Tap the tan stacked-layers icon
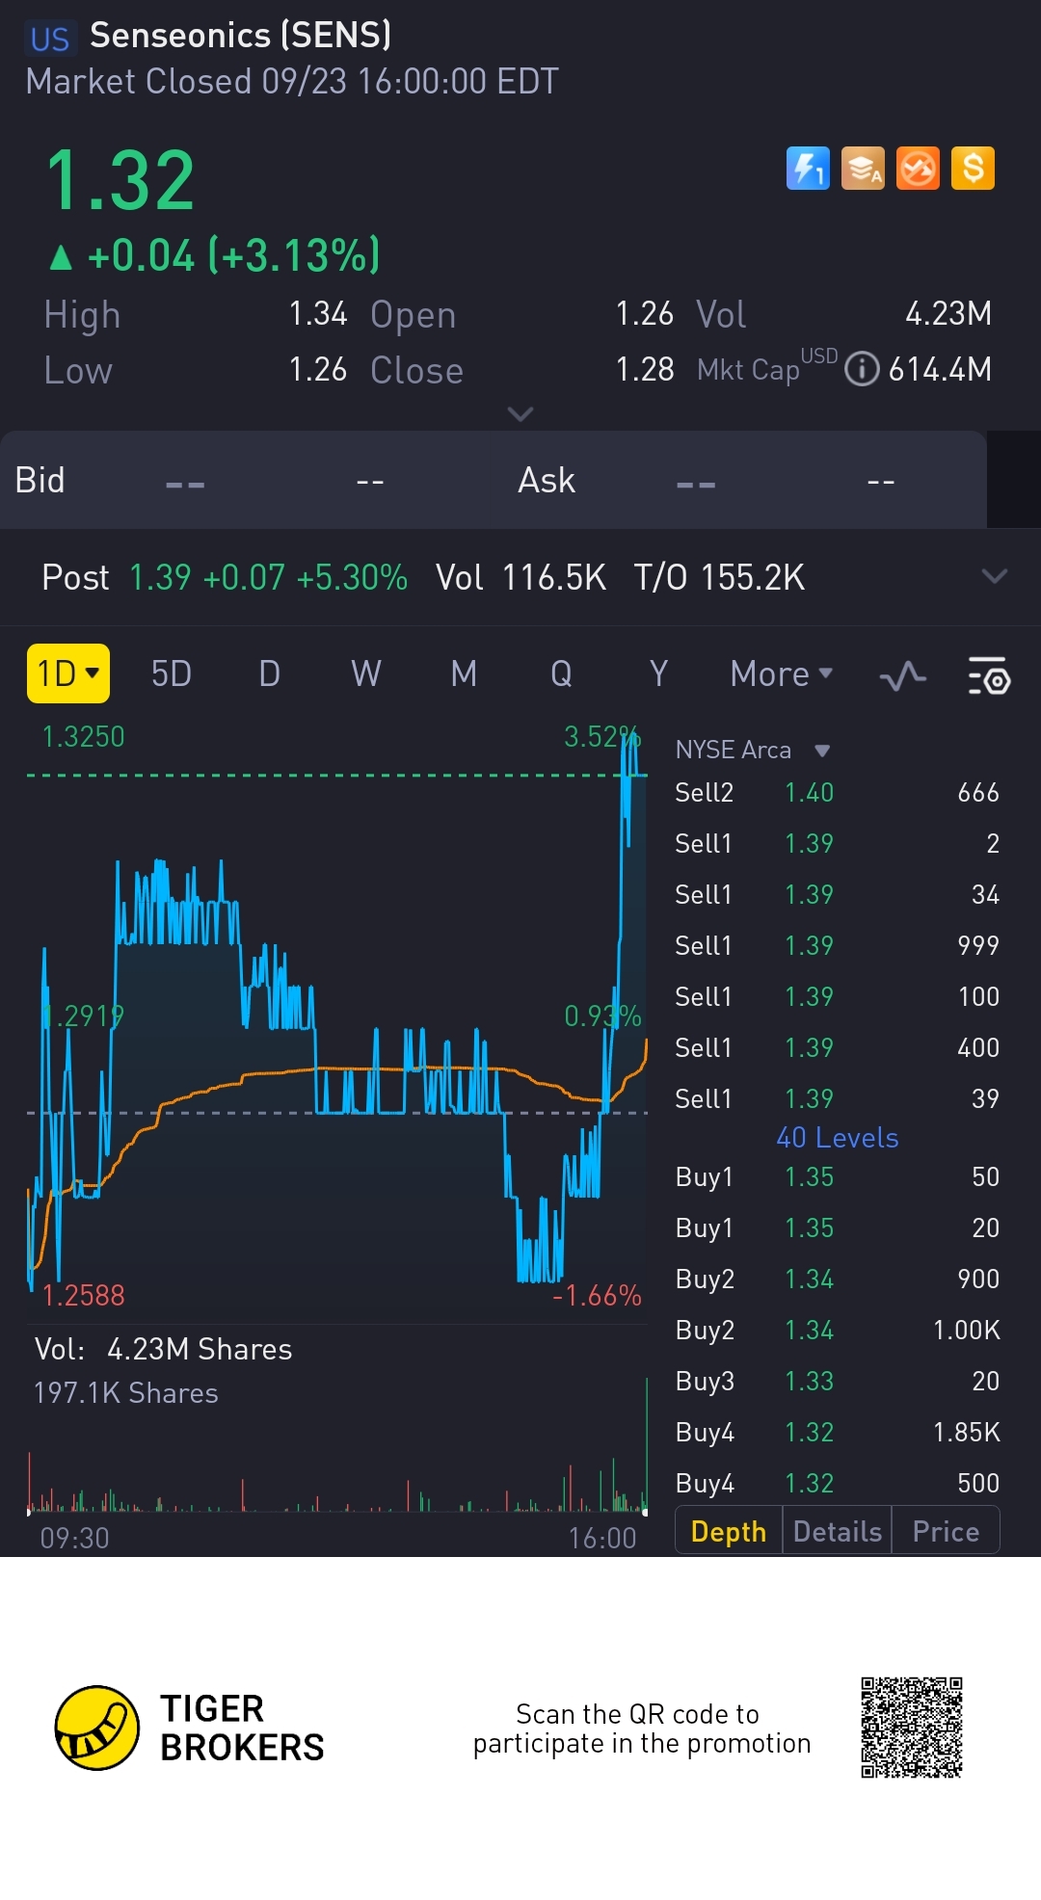Image resolution: width=1041 pixels, height=1900 pixels. coord(863,169)
